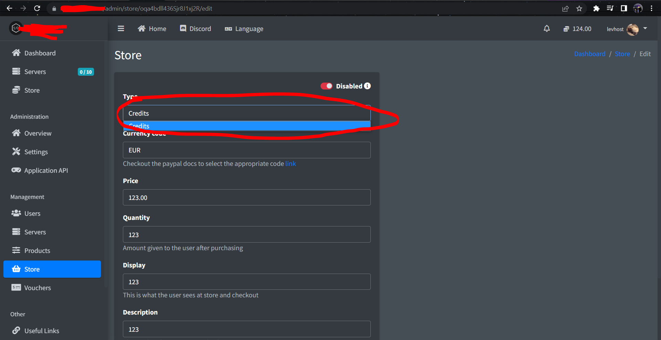Click the hamburger menu icon

121,28
